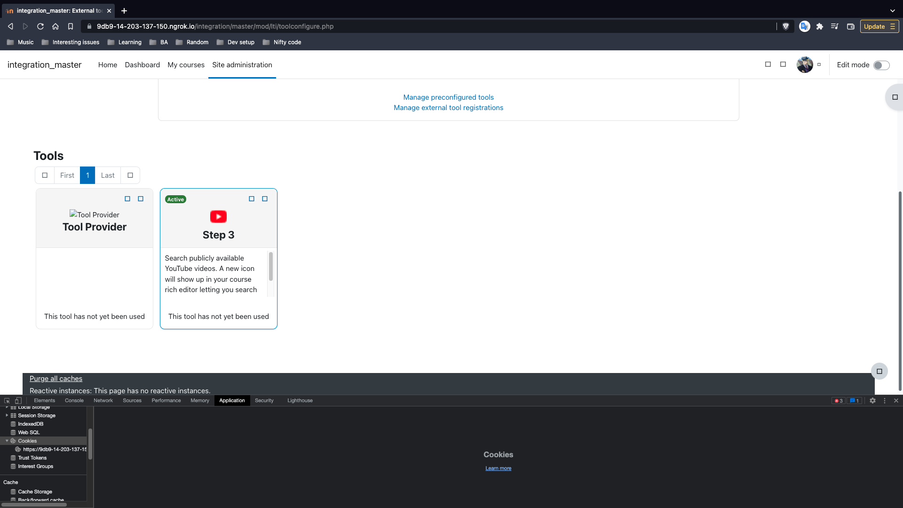Switch to the Sources DevTools tab
The height and width of the screenshot is (508, 903).
pyautogui.click(x=132, y=401)
